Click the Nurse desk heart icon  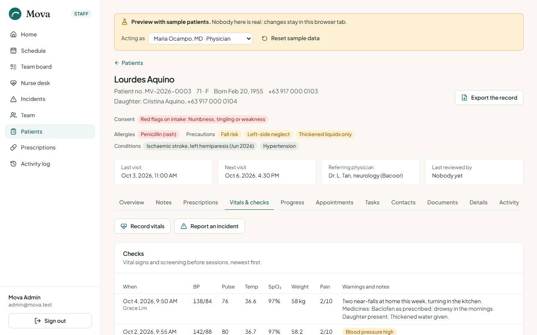(13, 83)
